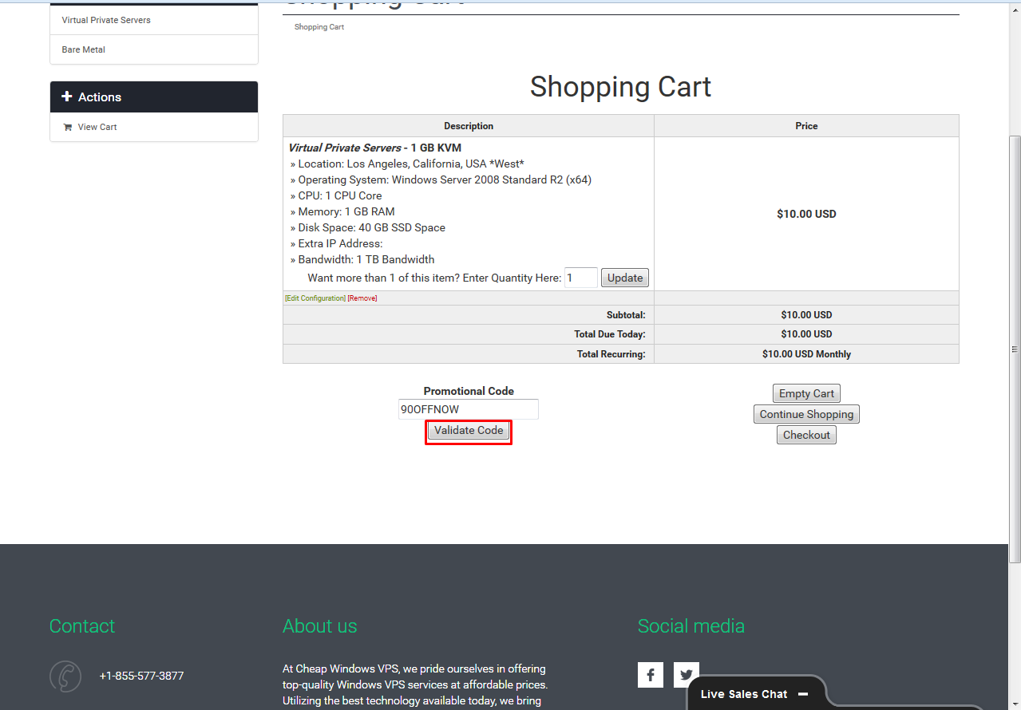Image resolution: width=1021 pixels, height=710 pixels.
Task: Click the Empty Cart button
Action: coord(806,393)
